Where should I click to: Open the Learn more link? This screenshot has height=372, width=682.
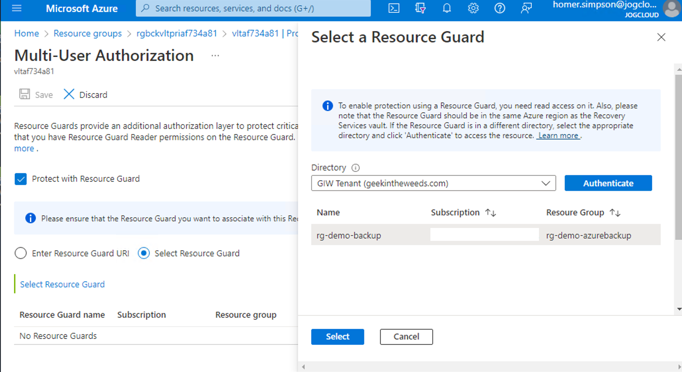558,135
